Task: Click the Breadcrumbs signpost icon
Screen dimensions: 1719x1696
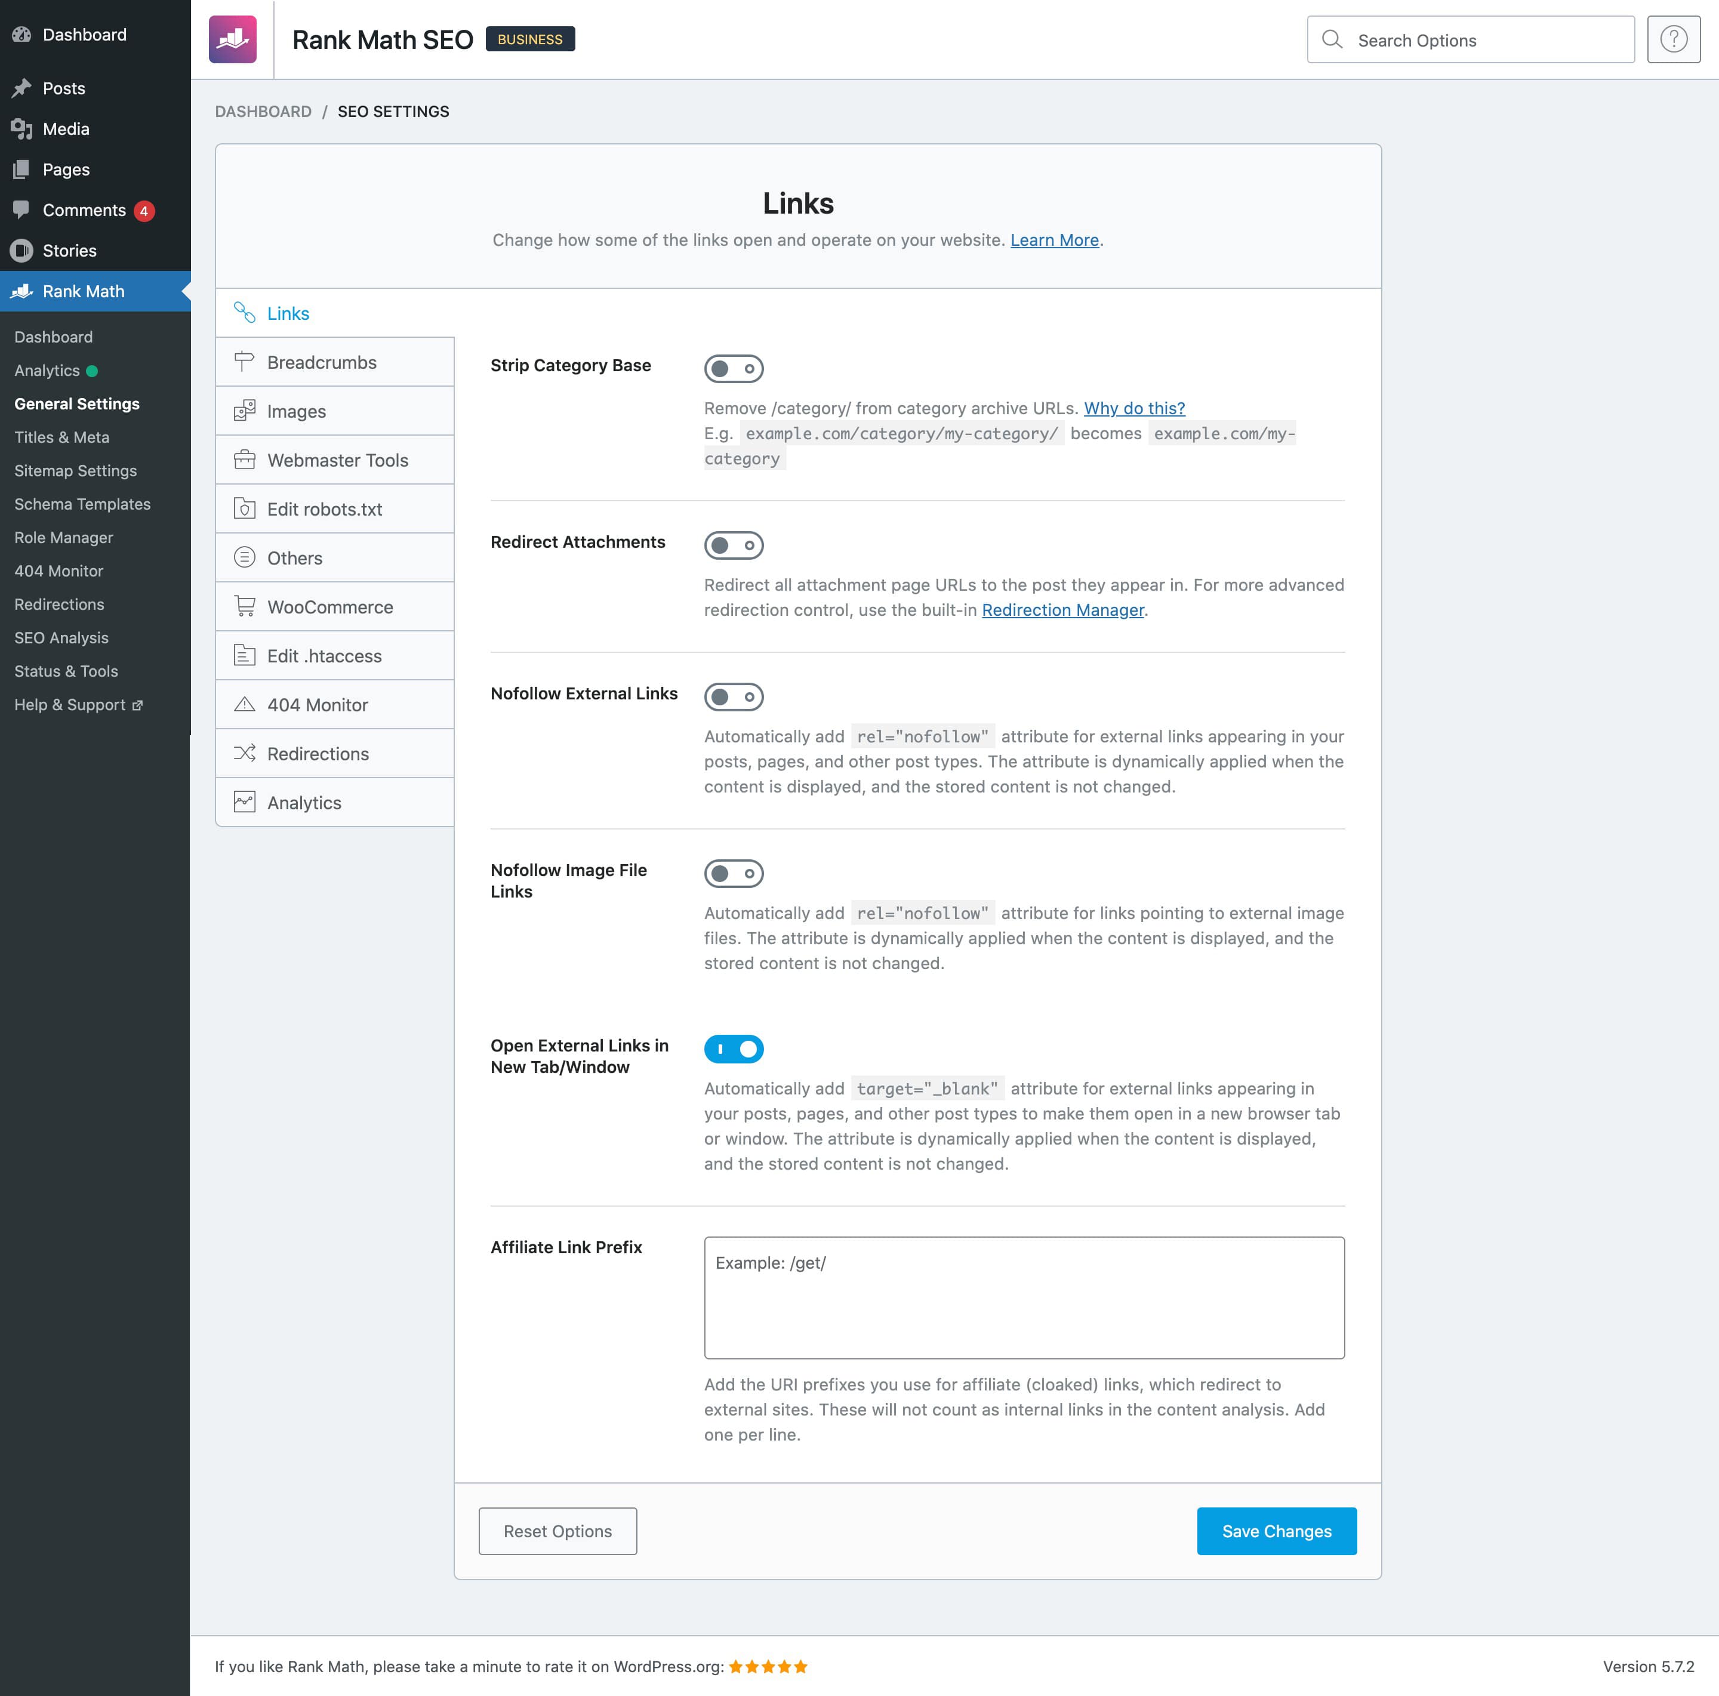Action: pos(244,361)
